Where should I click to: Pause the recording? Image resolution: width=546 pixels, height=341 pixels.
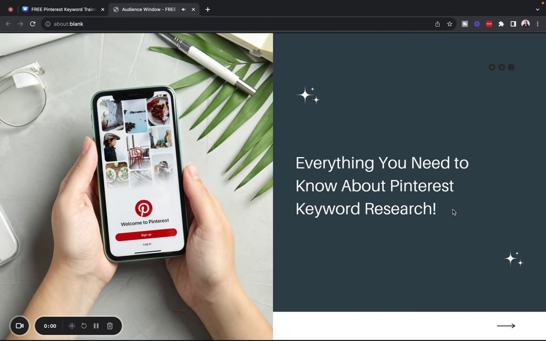pos(96,326)
